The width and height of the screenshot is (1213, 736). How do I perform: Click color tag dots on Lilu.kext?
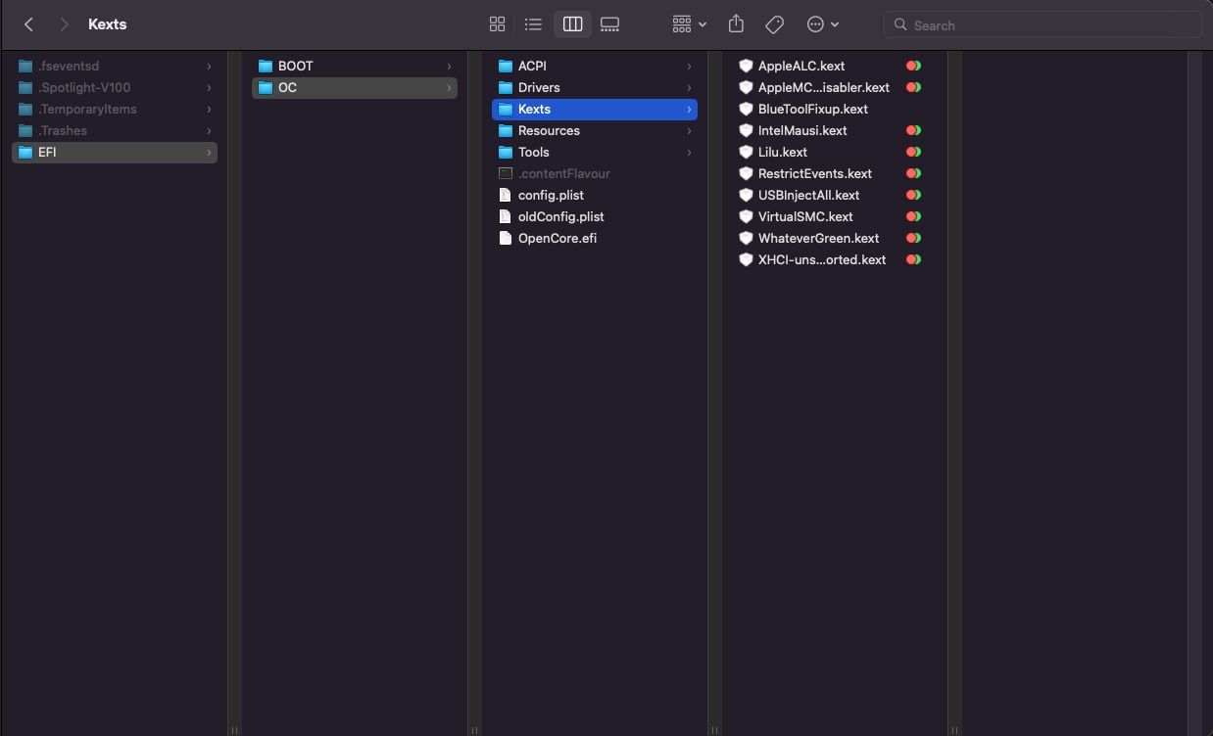tap(913, 152)
